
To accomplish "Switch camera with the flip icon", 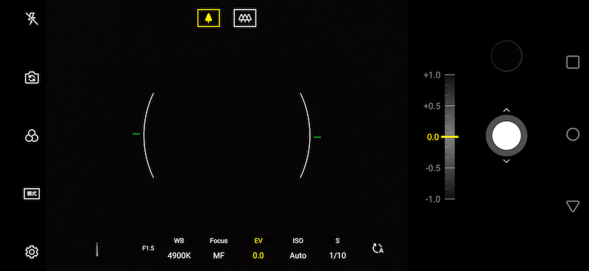I will coord(32,78).
